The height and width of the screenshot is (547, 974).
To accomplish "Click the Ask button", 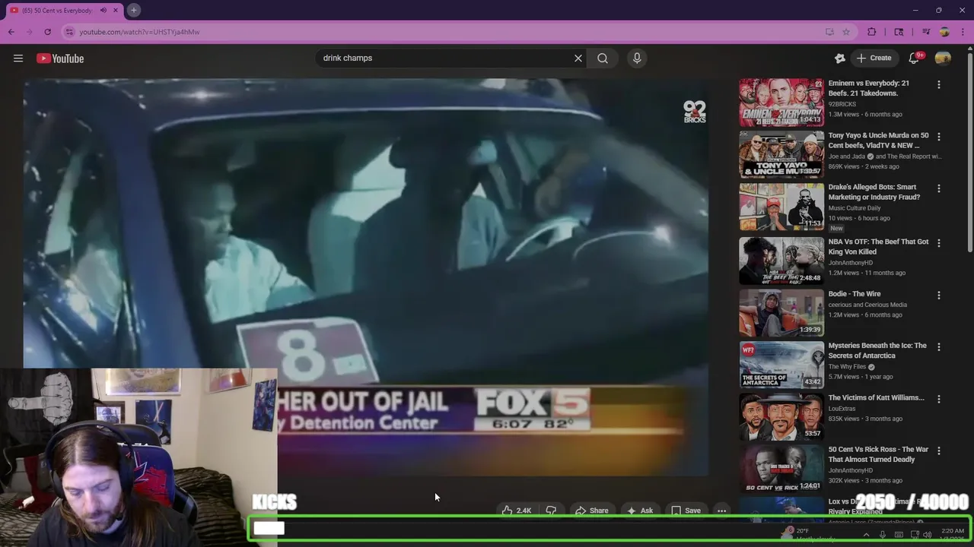I will [640, 511].
